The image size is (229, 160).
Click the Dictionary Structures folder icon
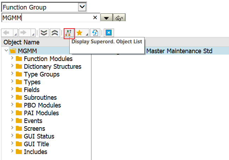pos(19,66)
